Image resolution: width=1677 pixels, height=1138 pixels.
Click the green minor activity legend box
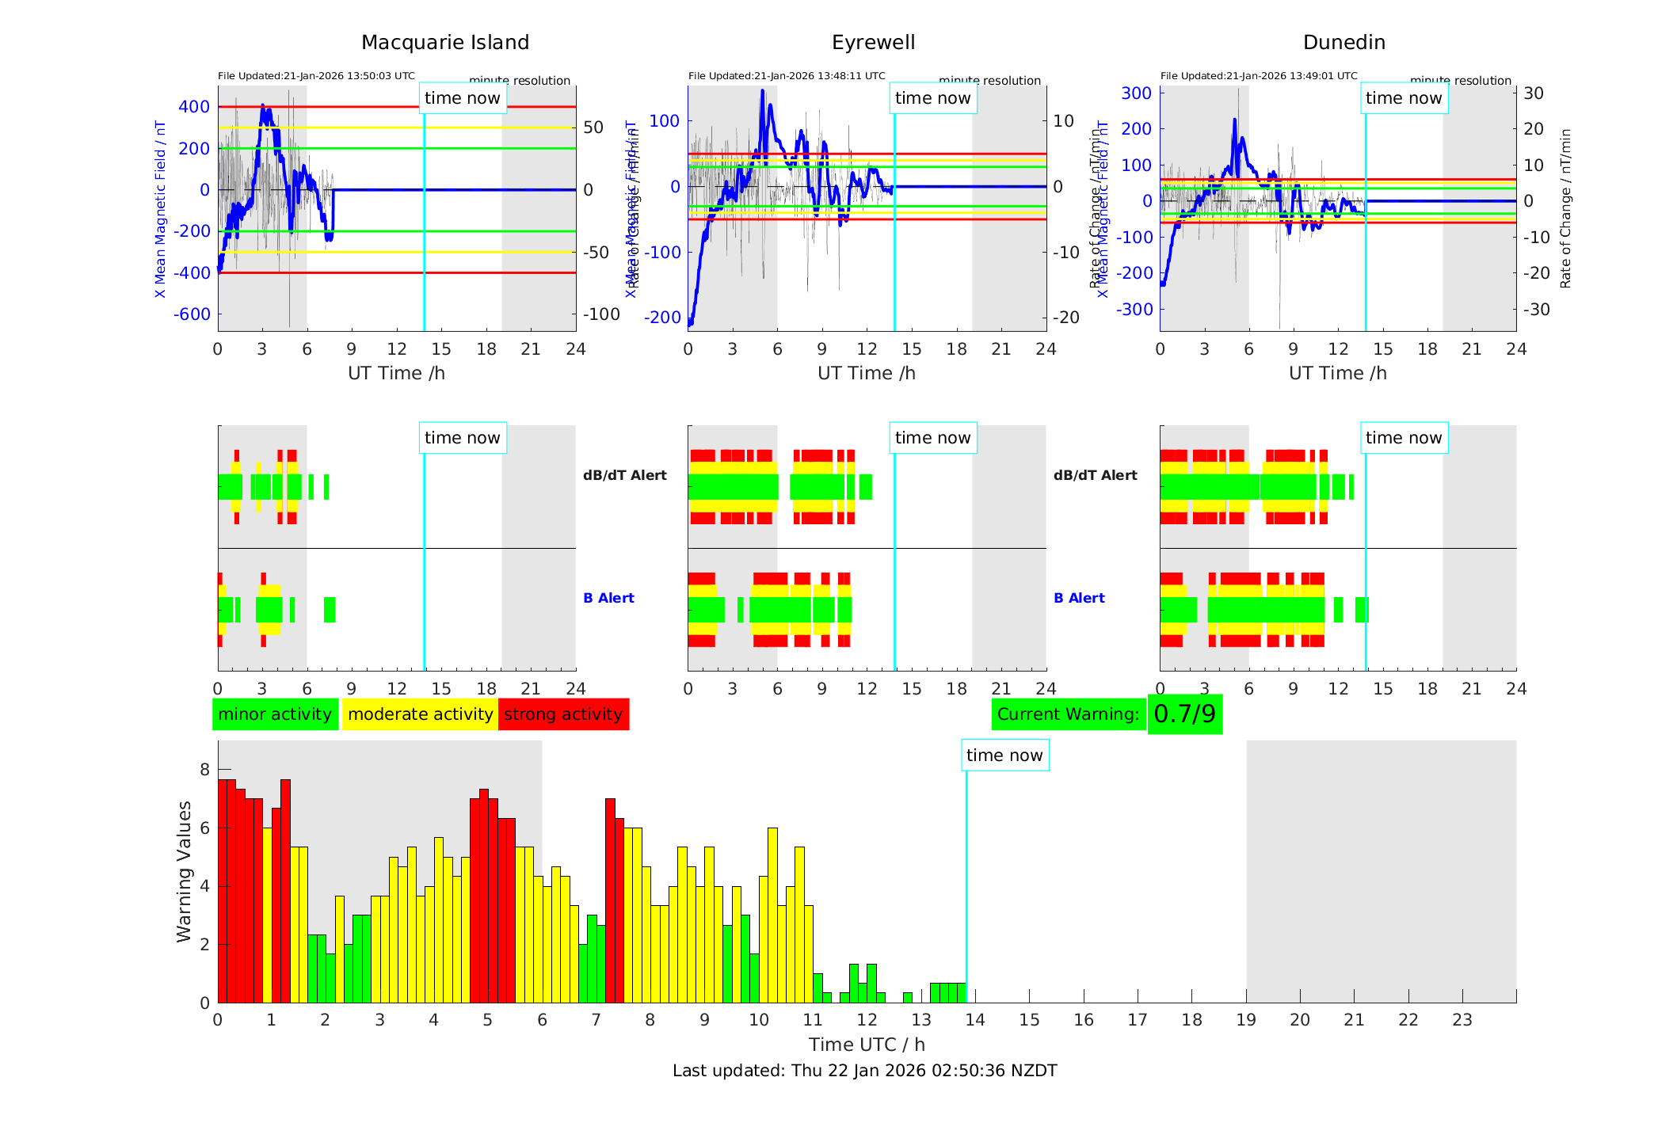click(x=275, y=714)
